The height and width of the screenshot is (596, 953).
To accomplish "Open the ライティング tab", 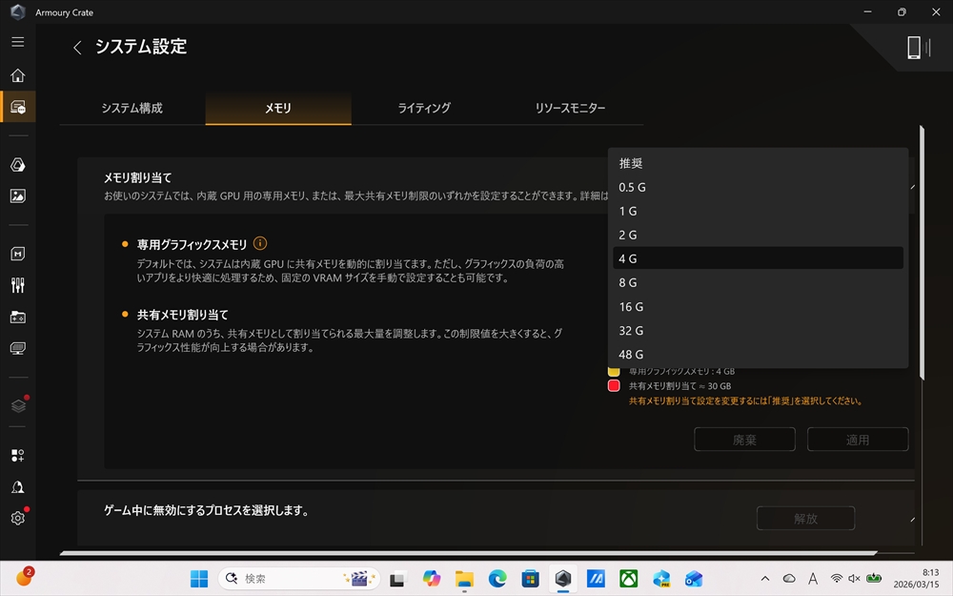I will [424, 109].
